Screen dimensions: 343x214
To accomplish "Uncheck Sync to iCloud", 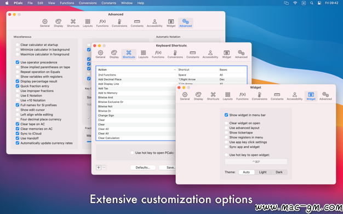I will 18,134.
